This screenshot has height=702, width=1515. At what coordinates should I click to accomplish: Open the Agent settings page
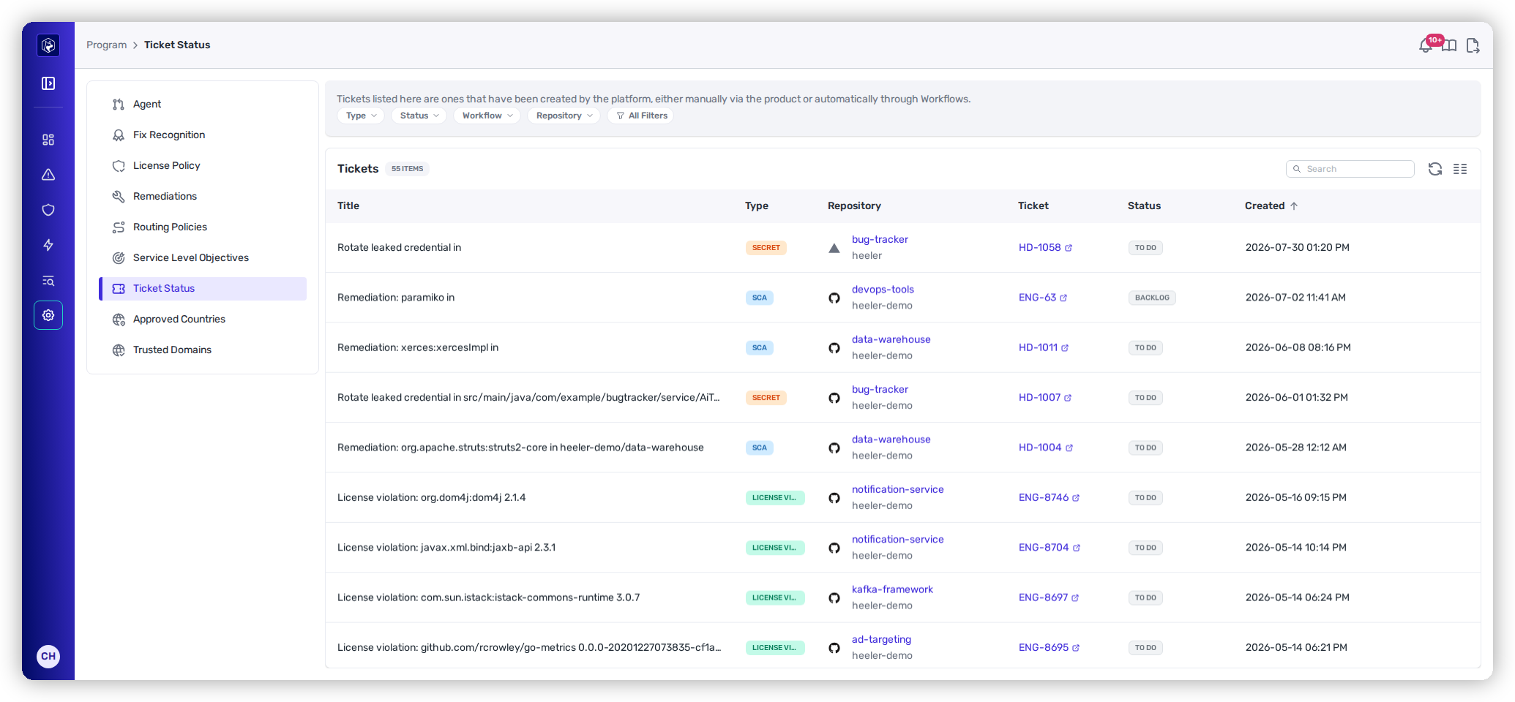[x=203, y=105]
